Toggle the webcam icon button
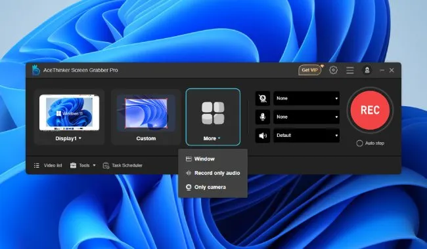 263,98
